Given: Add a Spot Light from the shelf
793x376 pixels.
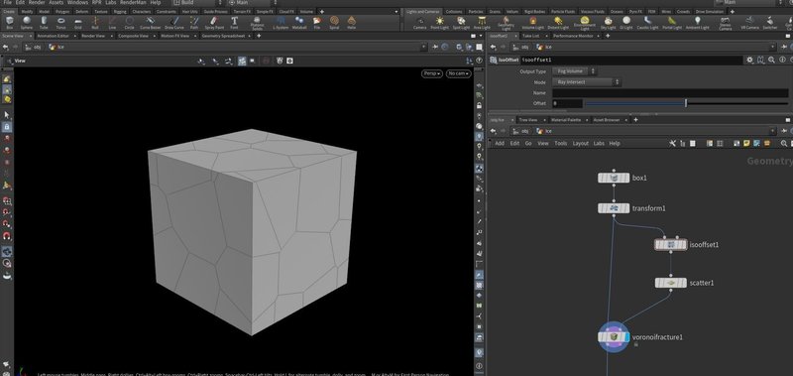Looking at the screenshot, I should point(461,22).
